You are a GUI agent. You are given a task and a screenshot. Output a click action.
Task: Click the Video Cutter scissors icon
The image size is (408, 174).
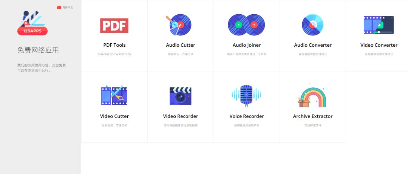pyautogui.click(x=114, y=96)
